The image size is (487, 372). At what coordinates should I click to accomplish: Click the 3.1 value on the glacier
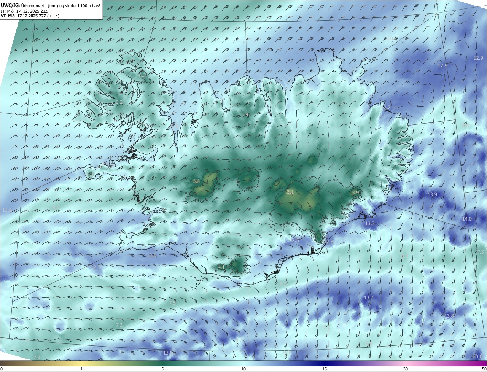pyautogui.click(x=290, y=191)
